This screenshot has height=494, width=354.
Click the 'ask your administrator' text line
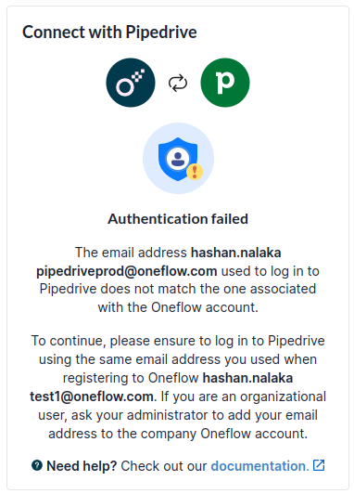(x=178, y=415)
